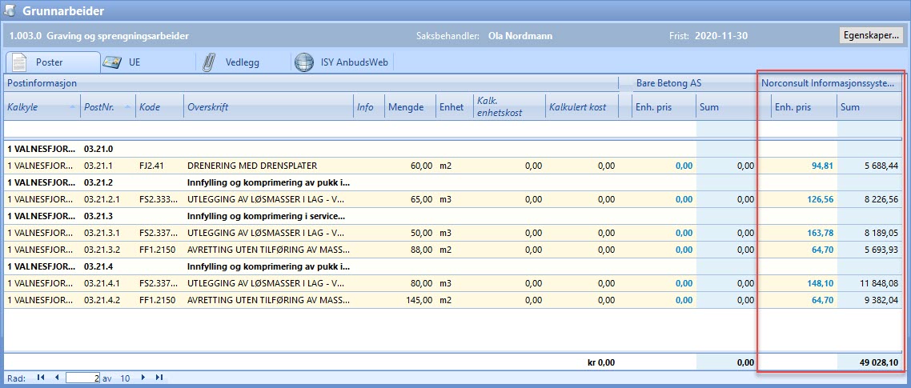Click the footer total kr 0,00
The height and width of the screenshot is (388, 911).
[x=600, y=362]
